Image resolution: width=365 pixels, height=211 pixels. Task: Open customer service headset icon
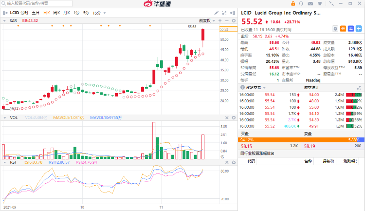(301, 3)
